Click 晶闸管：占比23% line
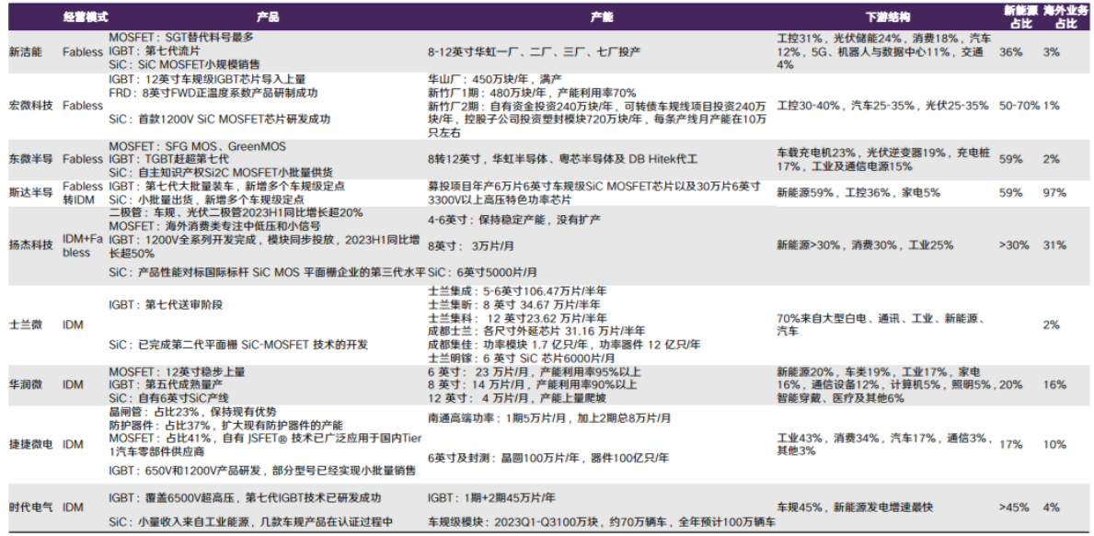This screenshot has height=536, width=1094. (192, 412)
